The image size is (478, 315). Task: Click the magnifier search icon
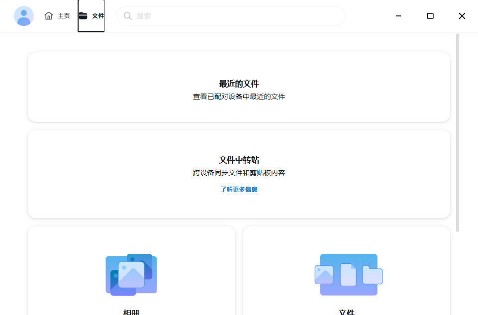point(128,16)
